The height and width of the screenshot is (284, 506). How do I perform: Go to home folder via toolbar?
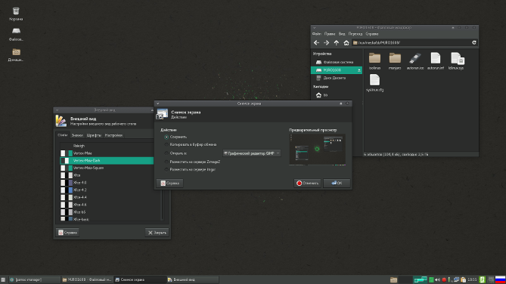pos(346,42)
